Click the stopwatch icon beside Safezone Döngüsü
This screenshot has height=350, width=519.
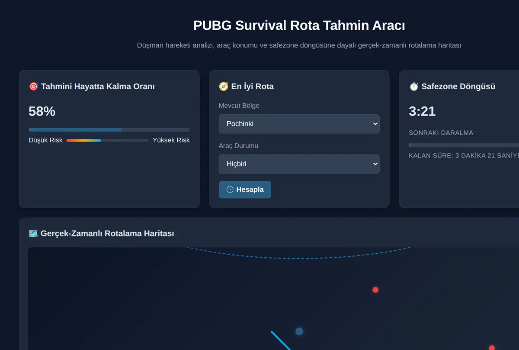(414, 86)
